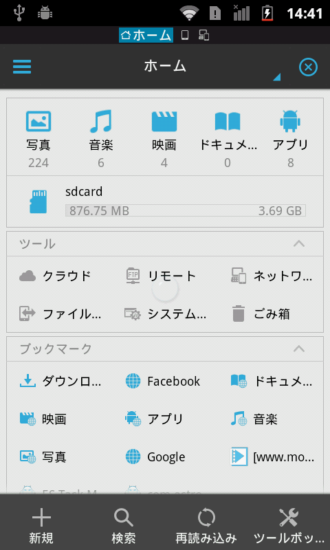The height and width of the screenshot is (550, 330).
Task: Open the リモート FTP tool
Action: (160, 276)
